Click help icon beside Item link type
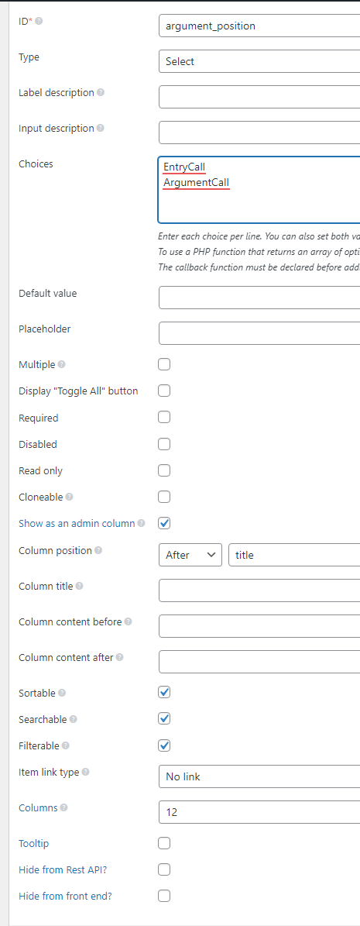The height and width of the screenshot is (926, 360). [86, 773]
